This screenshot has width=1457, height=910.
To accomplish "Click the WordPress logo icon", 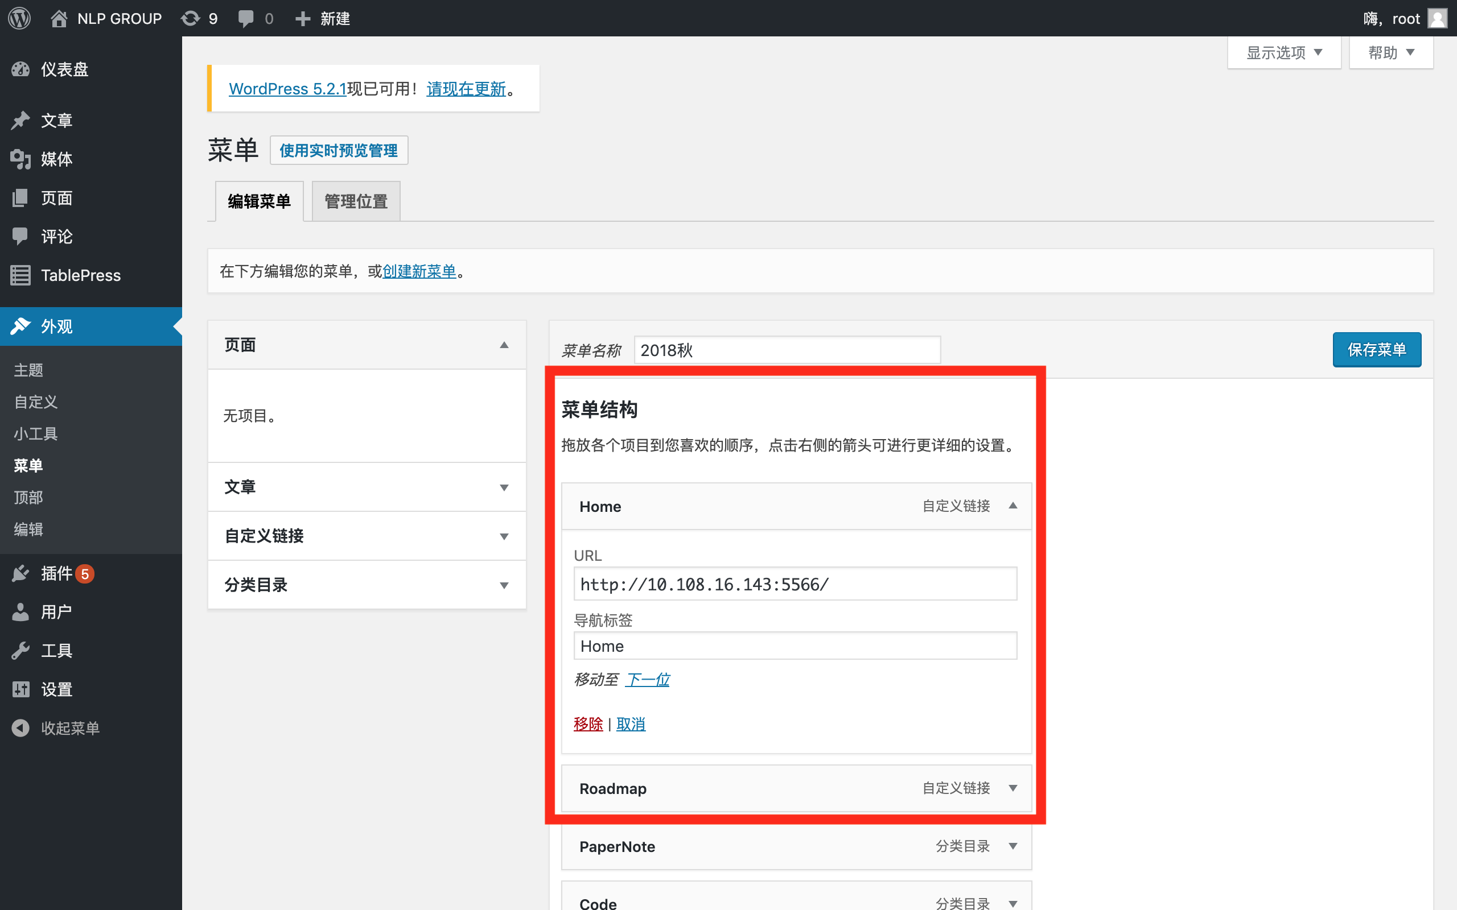I will [x=19, y=18].
